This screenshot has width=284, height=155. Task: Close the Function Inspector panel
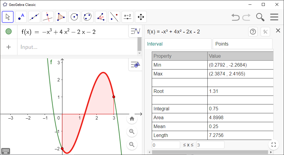[278, 30]
